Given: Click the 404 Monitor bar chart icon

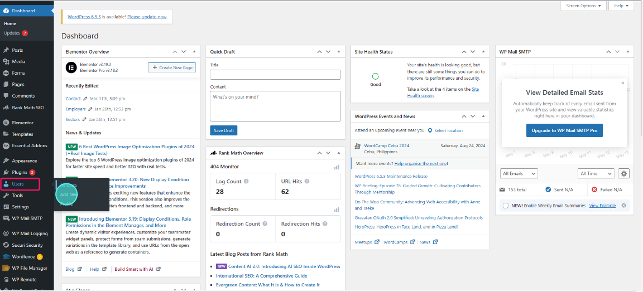Looking at the screenshot, I should [x=337, y=167].
